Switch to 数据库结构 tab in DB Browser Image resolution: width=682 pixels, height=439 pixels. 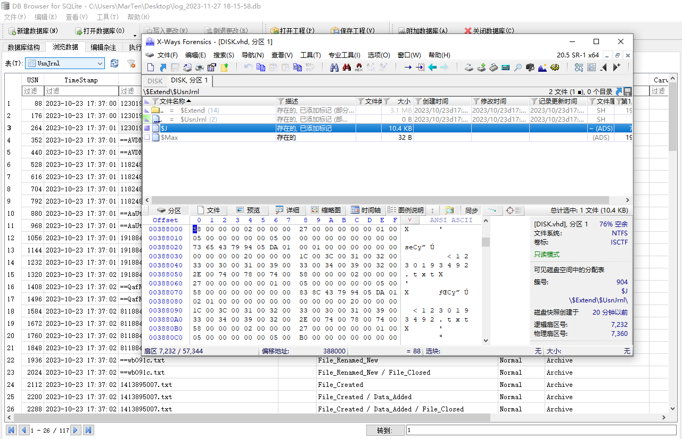pyautogui.click(x=23, y=47)
